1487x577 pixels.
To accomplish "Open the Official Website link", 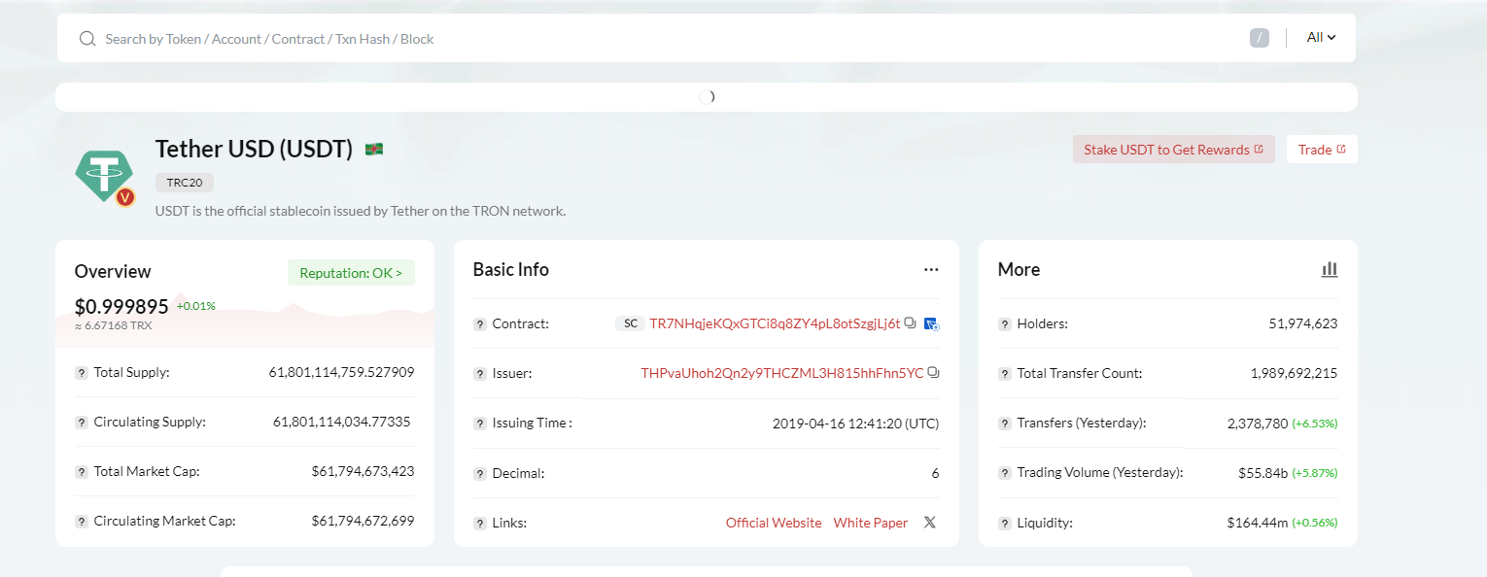I will pos(774,522).
